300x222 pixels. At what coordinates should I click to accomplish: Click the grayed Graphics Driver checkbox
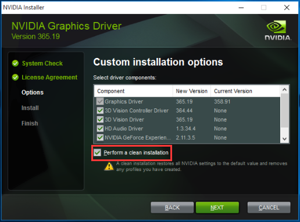100,101
